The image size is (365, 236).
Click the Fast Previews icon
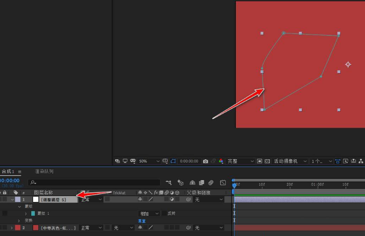pyautogui.click(x=346, y=161)
